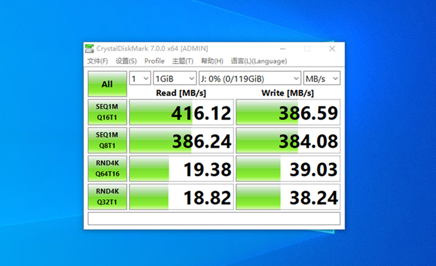436x266 pixels.
Task: Run the SEQ1M Q8T1 test
Action: (107, 140)
